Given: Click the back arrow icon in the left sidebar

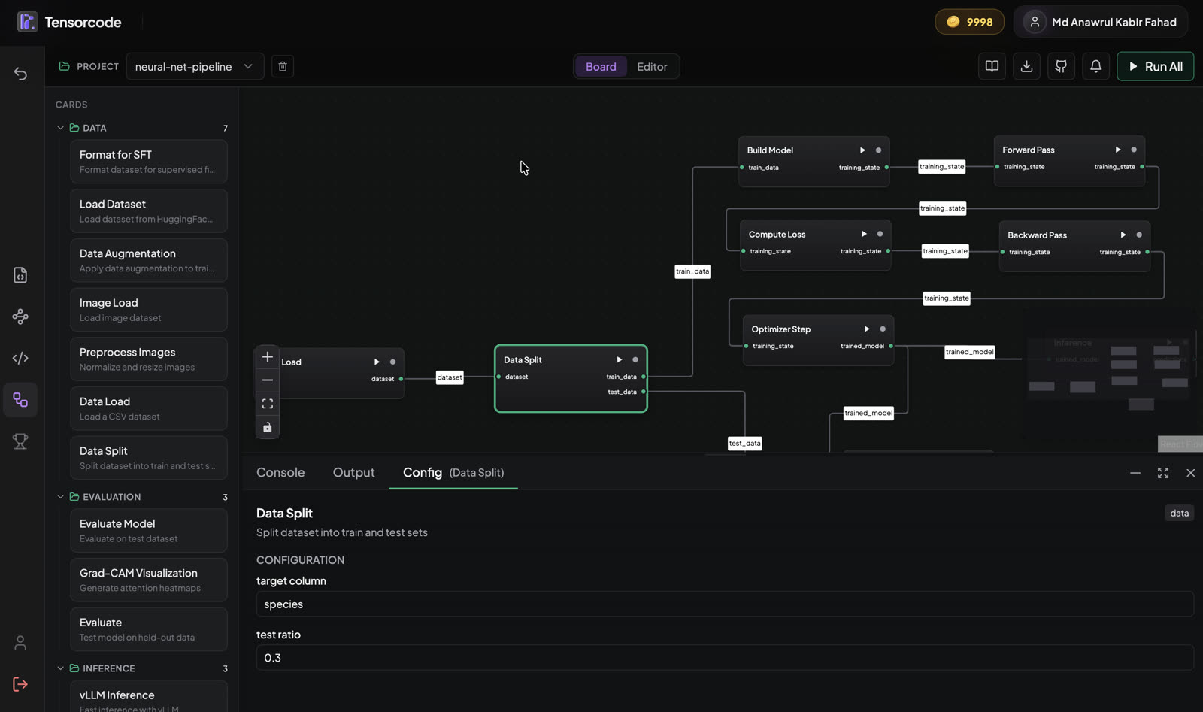Looking at the screenshot, I should [x=20, y=74].
